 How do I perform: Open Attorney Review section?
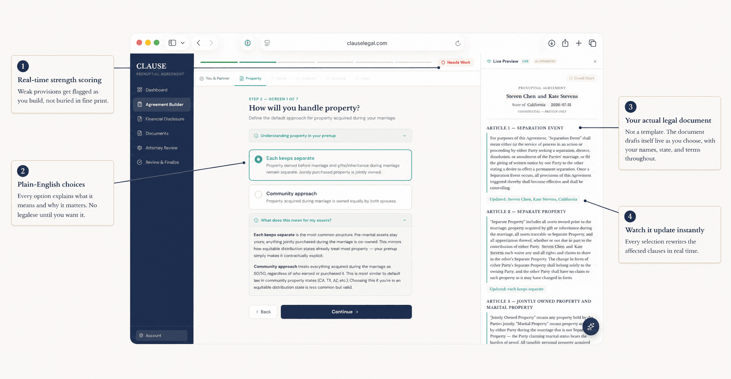[x=161, y=148]
